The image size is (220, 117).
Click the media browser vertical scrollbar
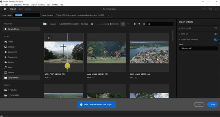pyautogui.click(x=173, y=35)
